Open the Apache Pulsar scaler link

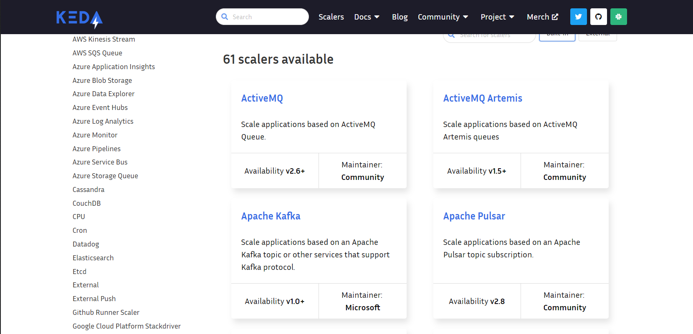474,216
